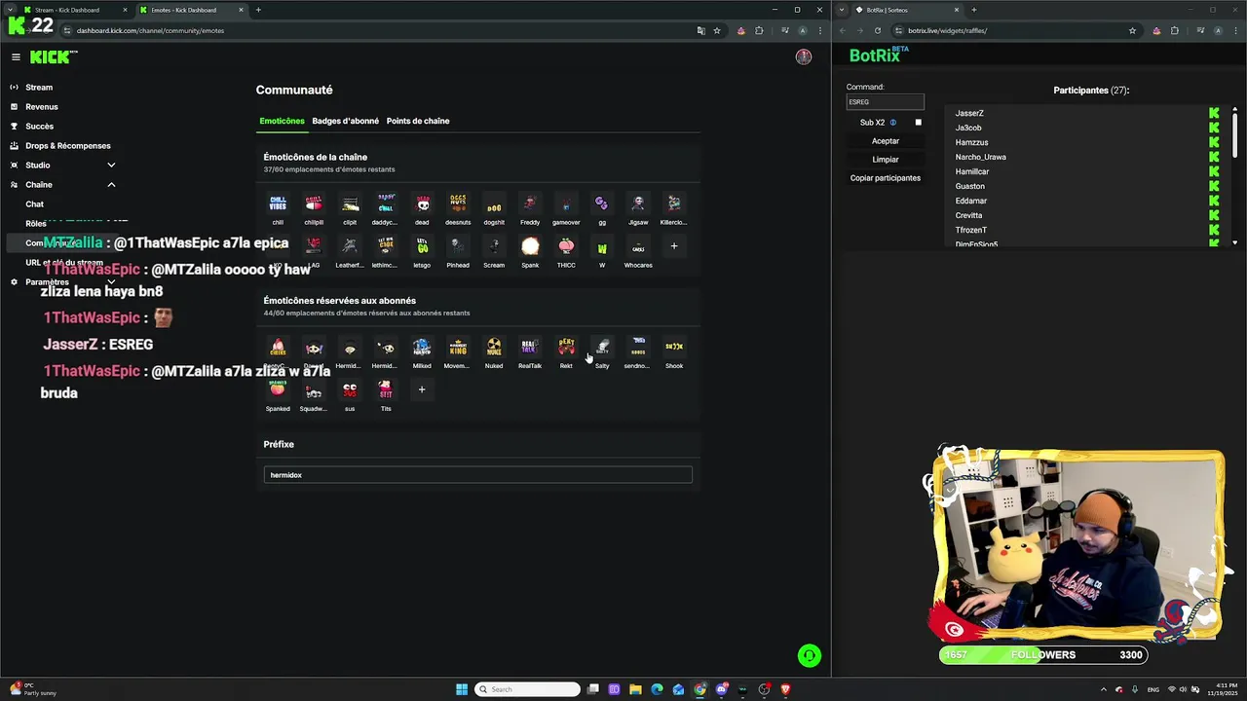Bookmark the Kick dashboard page star

[717, 30]
